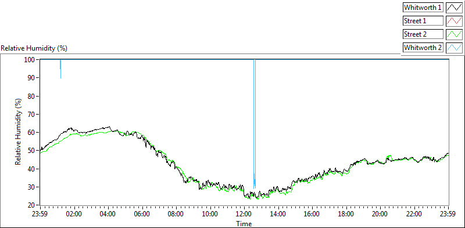This screenshot has width=465, height=228.
Task: Click the small blue dip near 01:00
Action: [x=60, y=69]
